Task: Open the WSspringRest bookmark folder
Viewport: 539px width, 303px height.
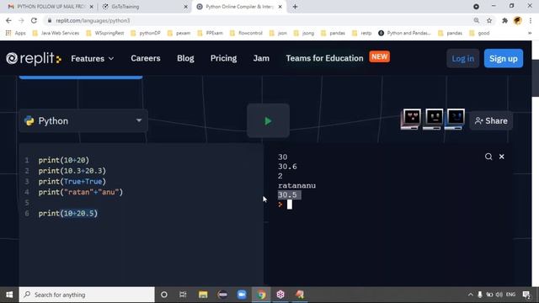Action: point(104,33)
